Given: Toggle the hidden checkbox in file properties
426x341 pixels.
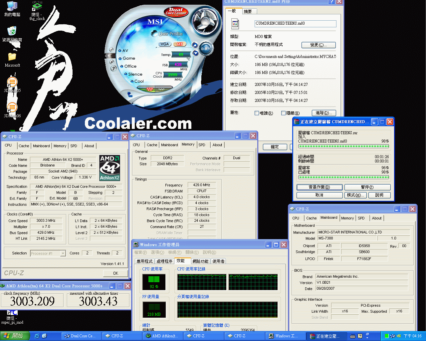Looking at the screenshot, I should [283, 113].
